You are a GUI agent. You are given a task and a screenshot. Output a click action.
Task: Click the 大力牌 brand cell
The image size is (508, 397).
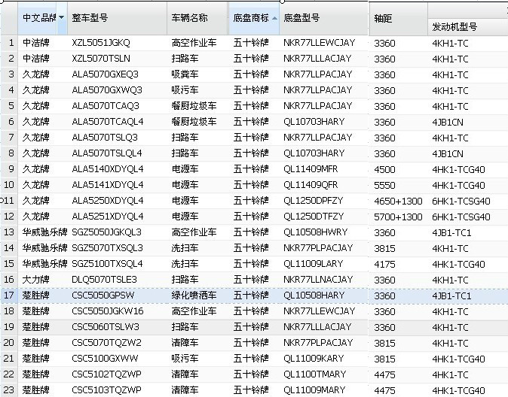[x=35, y=280]
